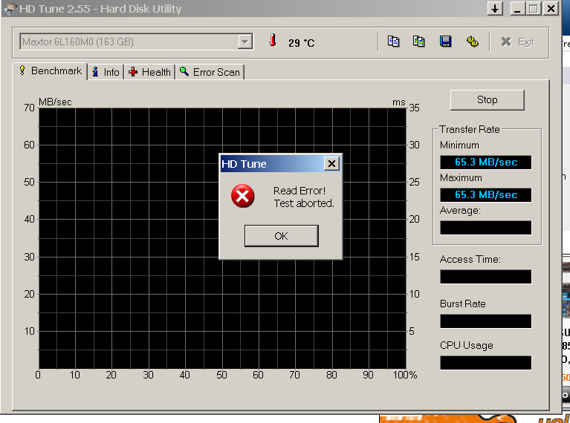Click the CPU Usage label
Viewport: 570px width, 423px height.
(467, 345)
